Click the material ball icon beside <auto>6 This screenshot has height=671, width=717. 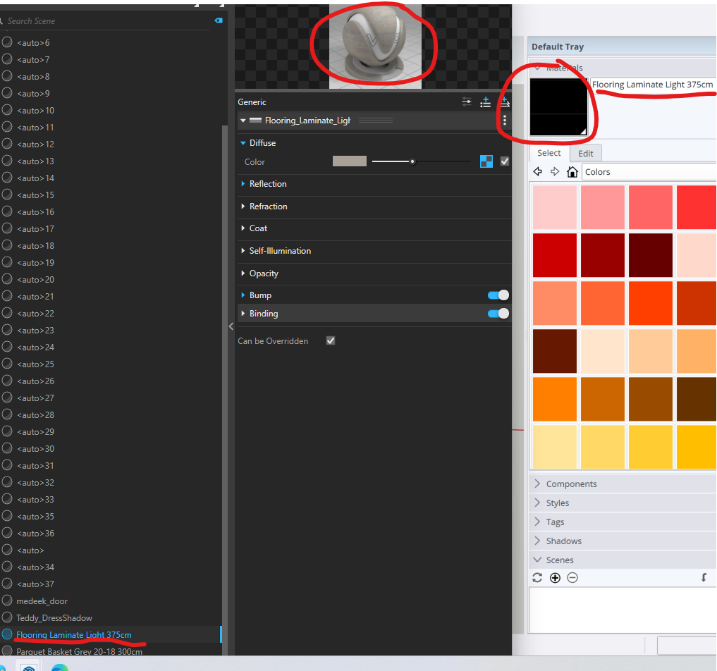click(x=7, y=42)
